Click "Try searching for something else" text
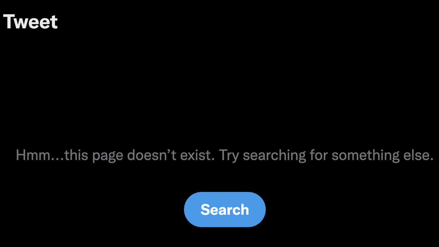 click(326, 155)
